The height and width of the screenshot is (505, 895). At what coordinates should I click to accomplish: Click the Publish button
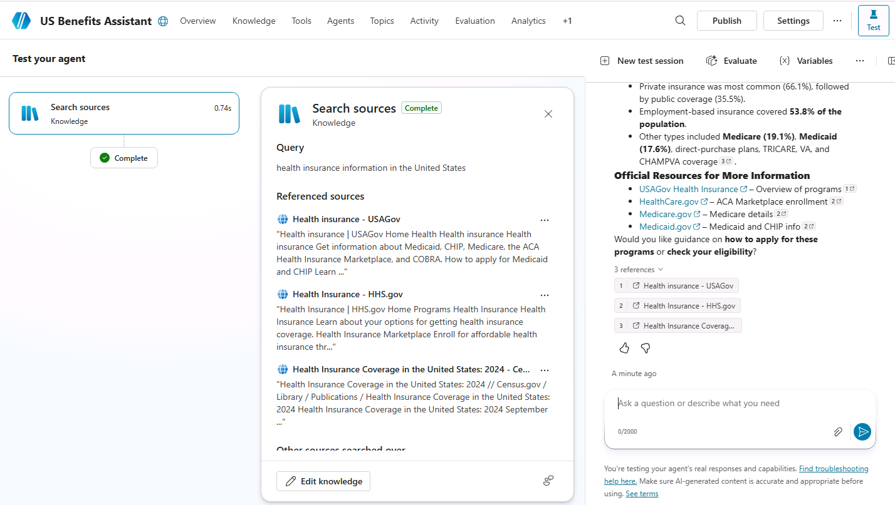727,21
